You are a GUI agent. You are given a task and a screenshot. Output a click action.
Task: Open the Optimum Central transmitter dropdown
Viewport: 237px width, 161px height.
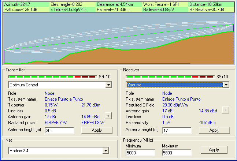point(108,85)
